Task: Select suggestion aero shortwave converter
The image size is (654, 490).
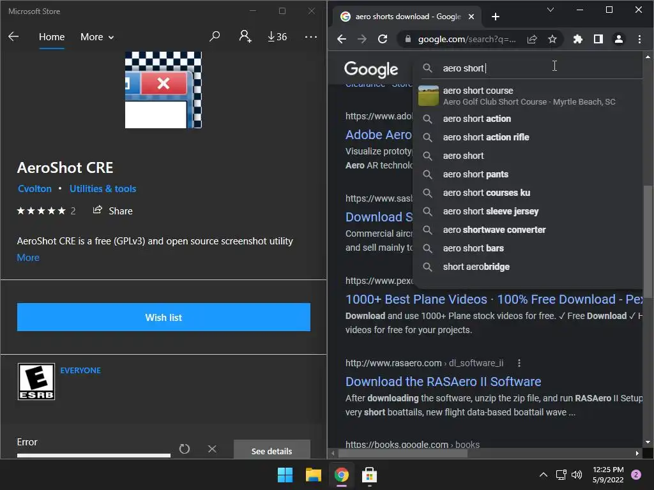Action: pos(529,230)
